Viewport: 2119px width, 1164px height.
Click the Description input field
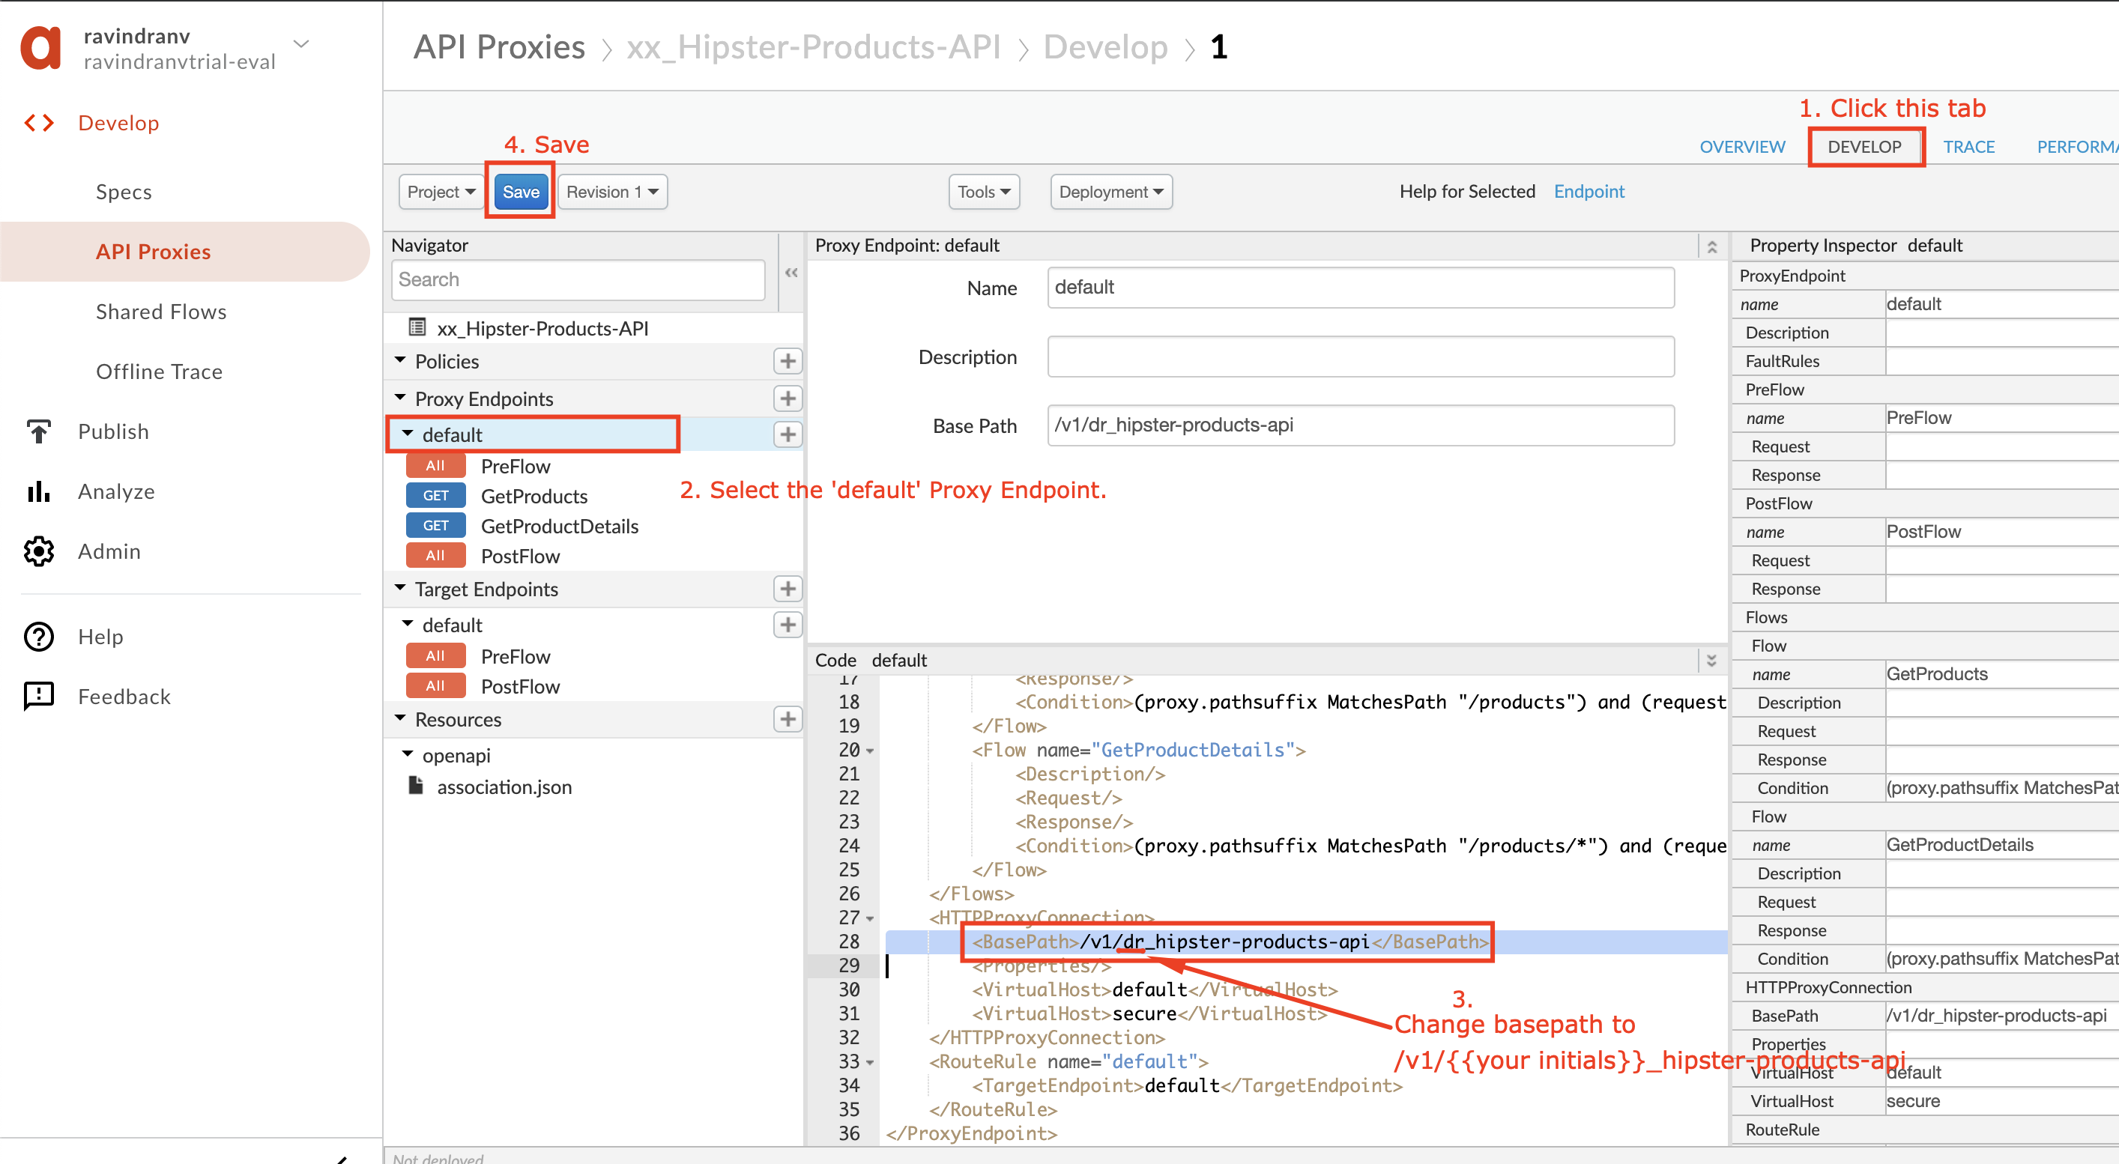coord(1360,357)
